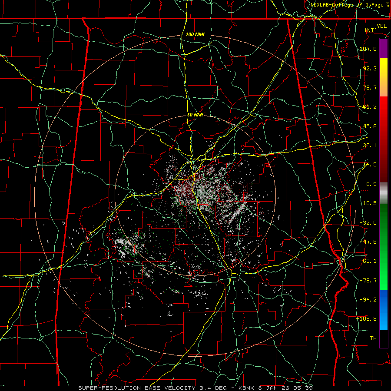Click the [KT] units label
Screen dimensions: 391x391
[371, 30]
